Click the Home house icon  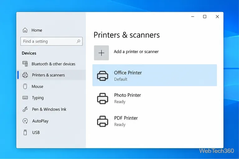[25, 30]
